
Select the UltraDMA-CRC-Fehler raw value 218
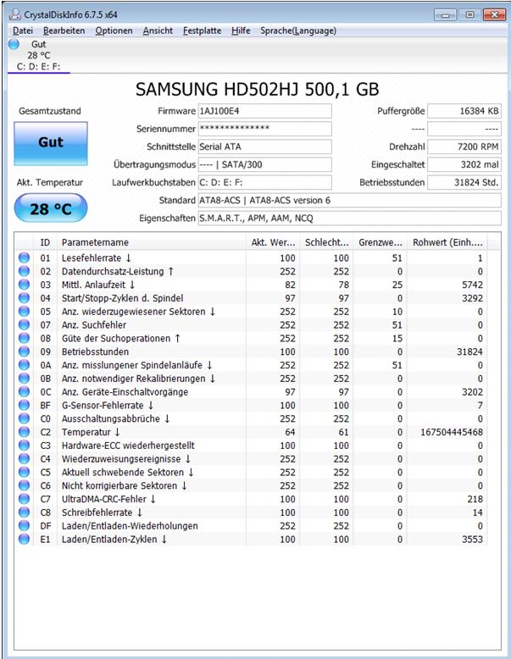pos(475,499)
